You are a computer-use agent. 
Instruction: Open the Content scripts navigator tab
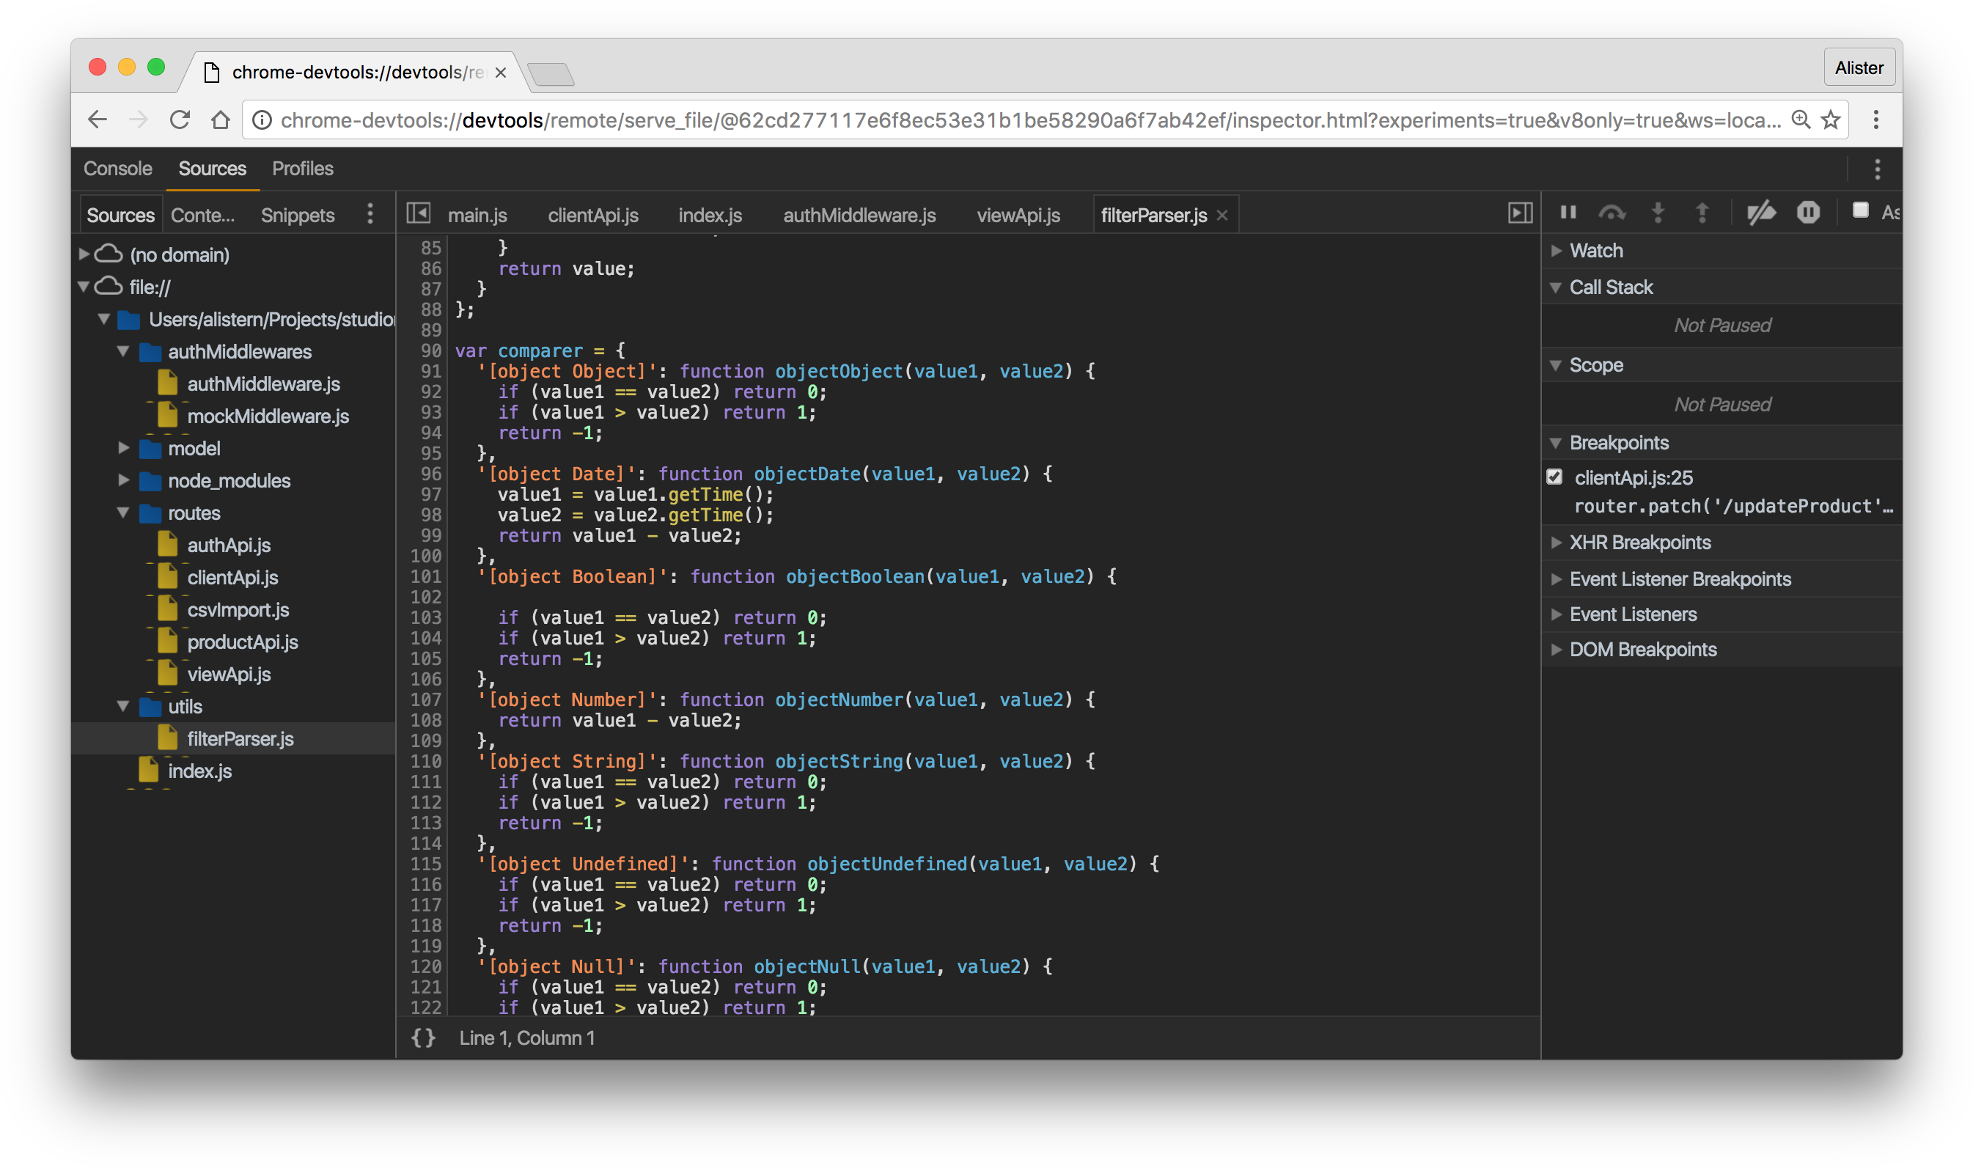(202, 215)
